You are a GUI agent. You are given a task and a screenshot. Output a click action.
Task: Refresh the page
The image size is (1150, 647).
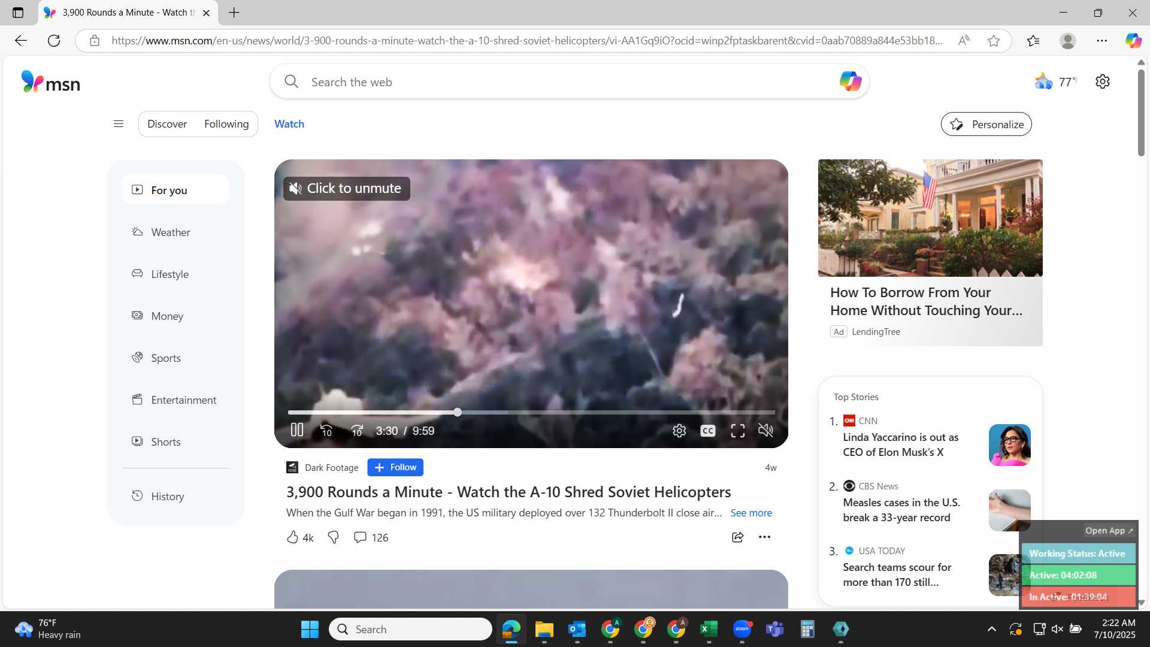pos(54,41)
